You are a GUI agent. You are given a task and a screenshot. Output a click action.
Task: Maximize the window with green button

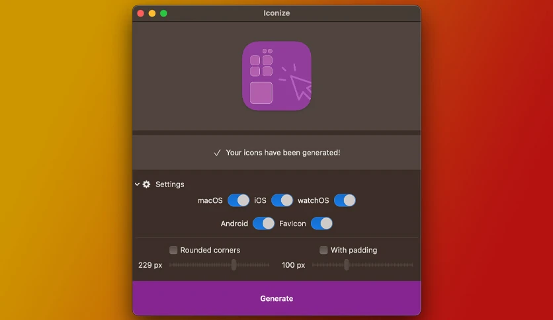pos(163,13)
